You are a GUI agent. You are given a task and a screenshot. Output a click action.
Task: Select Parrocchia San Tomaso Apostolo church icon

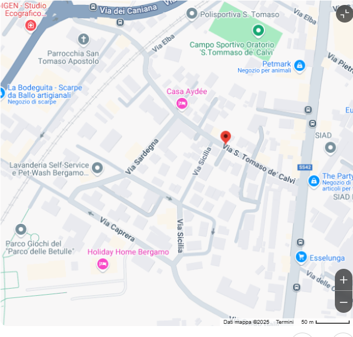84,40
